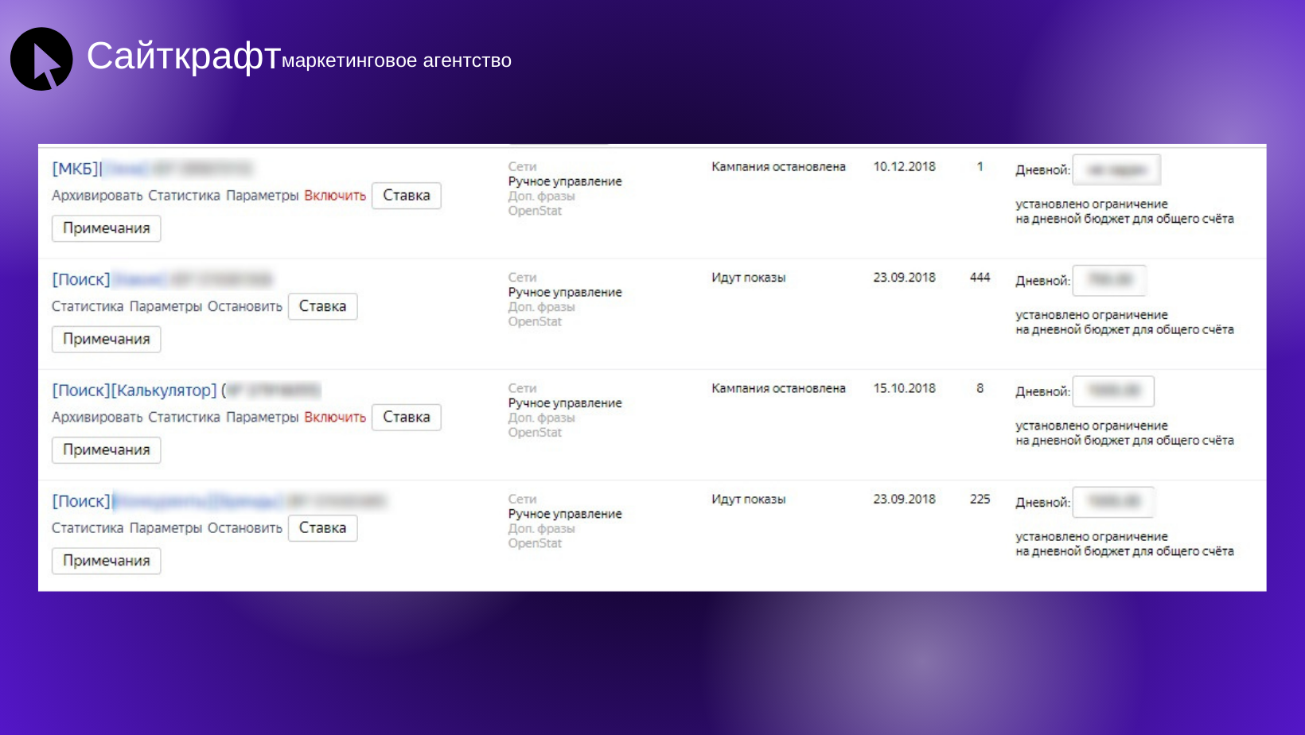Click the Сайткрафт cursor logo icon
Viewport: 1305px width, 735px height.
(41, 60)
